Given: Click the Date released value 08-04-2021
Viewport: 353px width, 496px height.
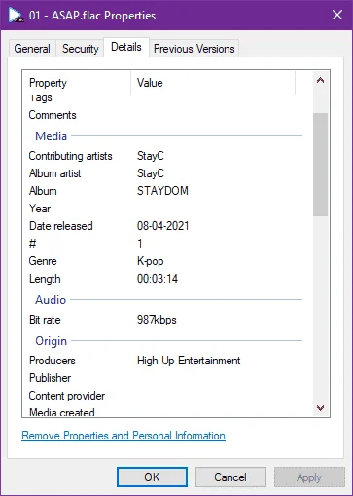Looking at the screenshot, I should (162, 226).
